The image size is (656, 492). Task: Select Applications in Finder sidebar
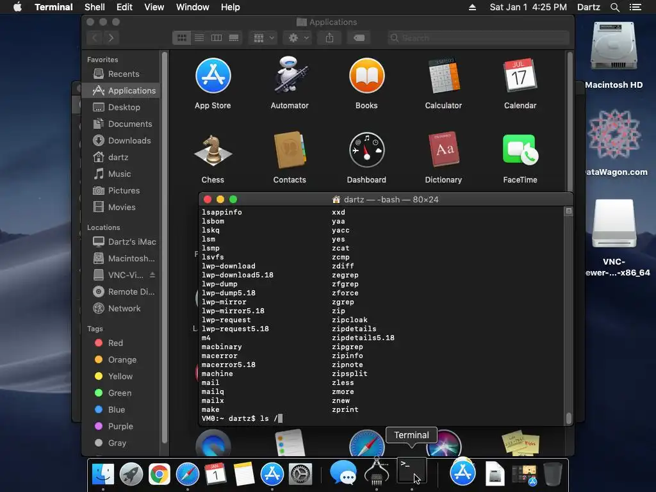[120, 91]
